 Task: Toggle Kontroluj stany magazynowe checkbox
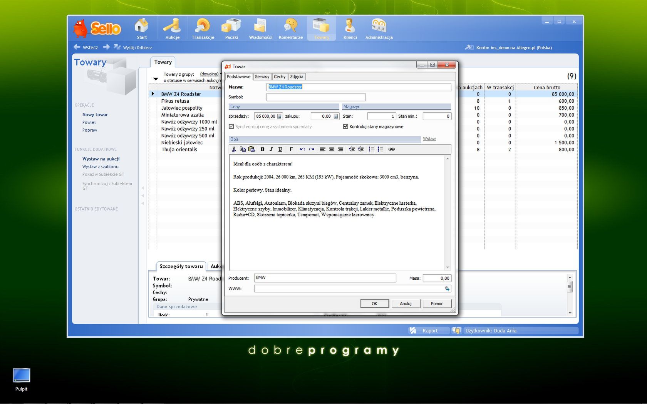click(345, 127)
